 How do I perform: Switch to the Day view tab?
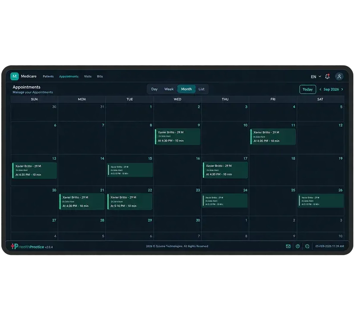pos(154,89)
